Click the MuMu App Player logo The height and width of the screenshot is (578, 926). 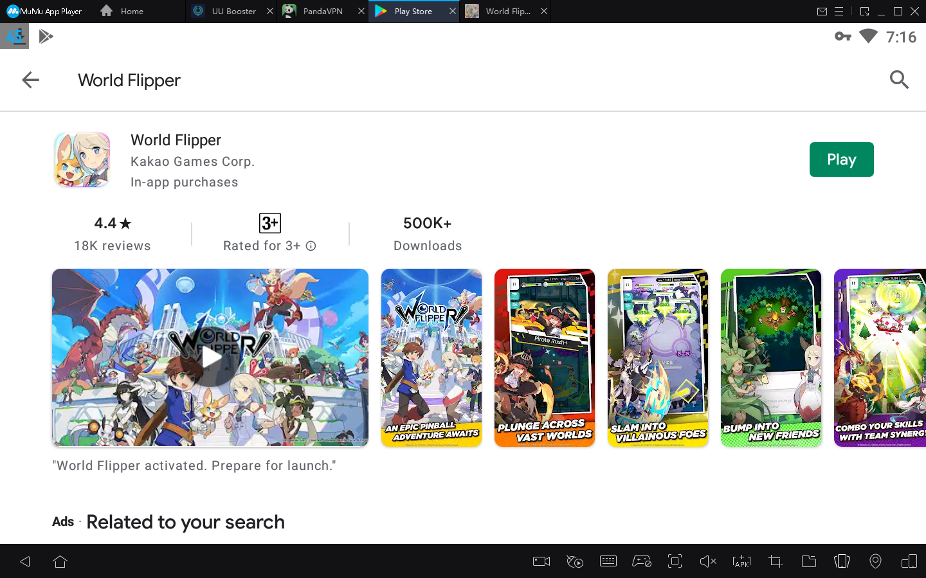click(44, 11)
